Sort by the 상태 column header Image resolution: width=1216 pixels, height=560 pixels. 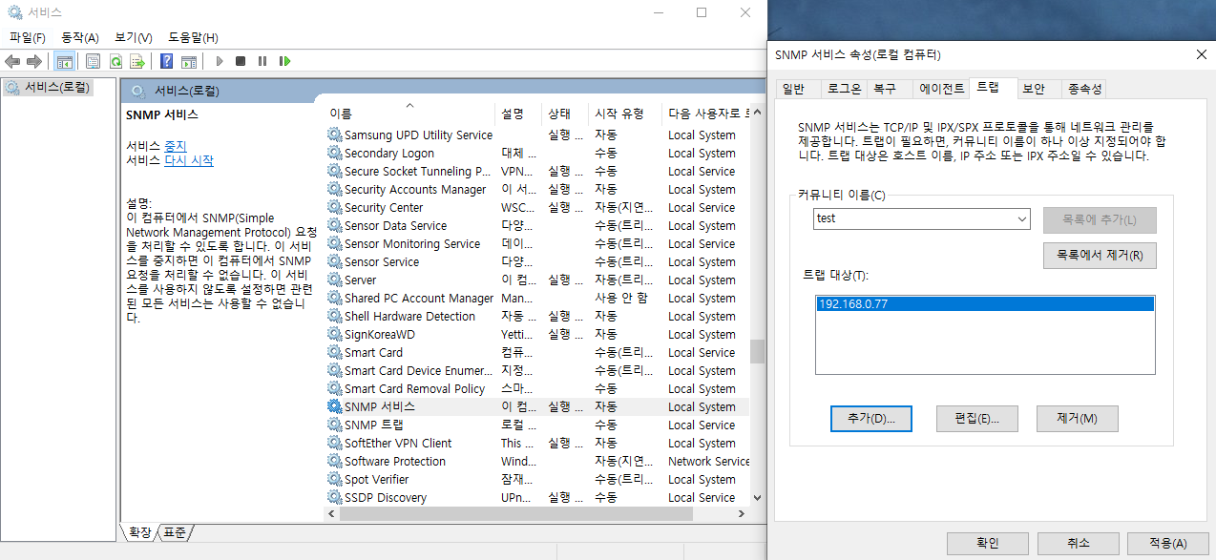point(565,114)
